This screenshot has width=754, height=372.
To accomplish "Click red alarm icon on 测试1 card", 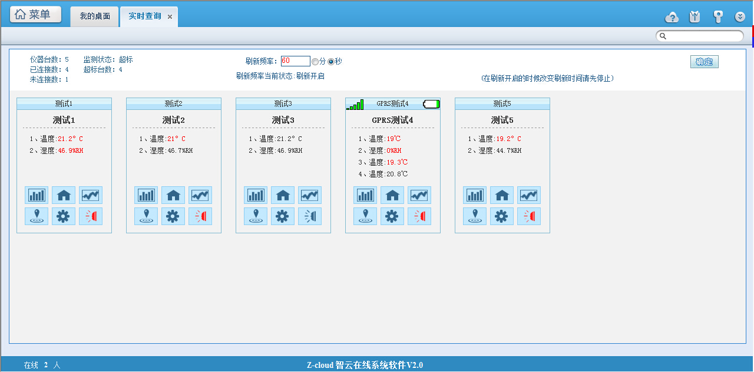I will [91, 216].
